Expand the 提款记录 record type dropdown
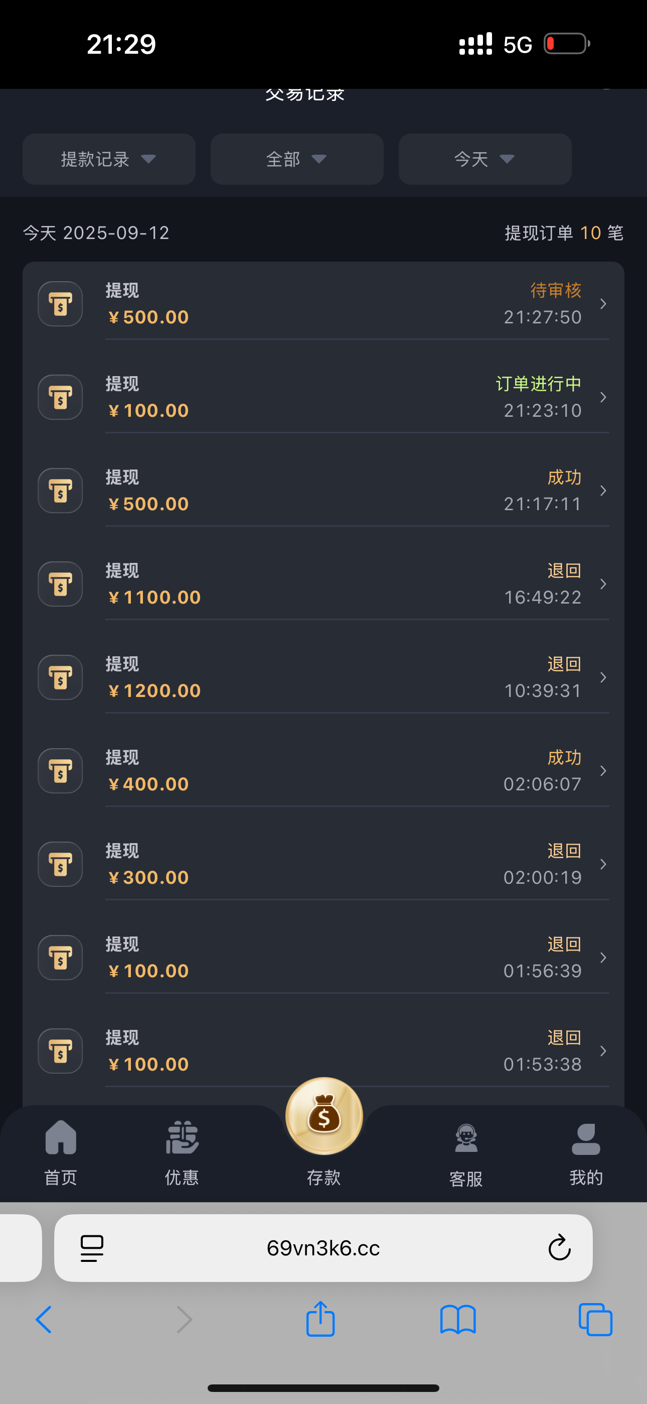 pyautogui.click(x=109, y=159)
